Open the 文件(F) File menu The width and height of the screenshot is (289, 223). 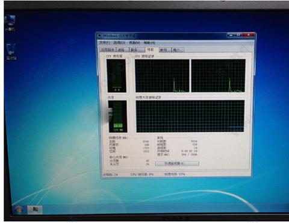[x=104, y=43]
